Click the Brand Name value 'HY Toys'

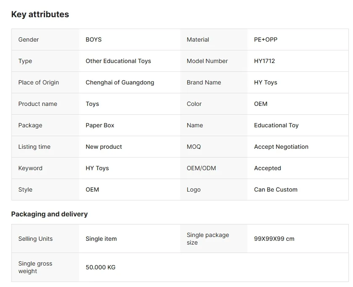click(265, 82)
